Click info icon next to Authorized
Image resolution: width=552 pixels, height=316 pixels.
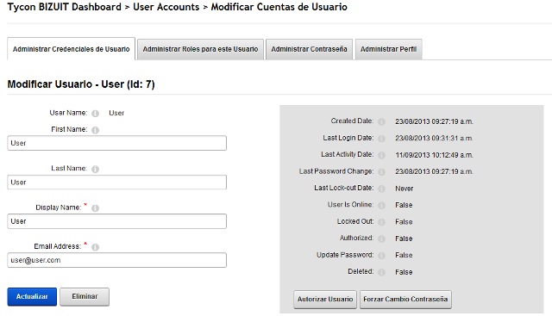point(381,239)
